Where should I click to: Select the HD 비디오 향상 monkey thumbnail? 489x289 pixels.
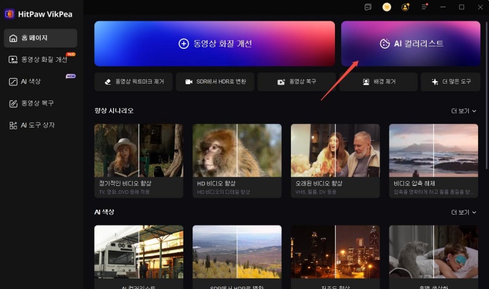(237, 151)
